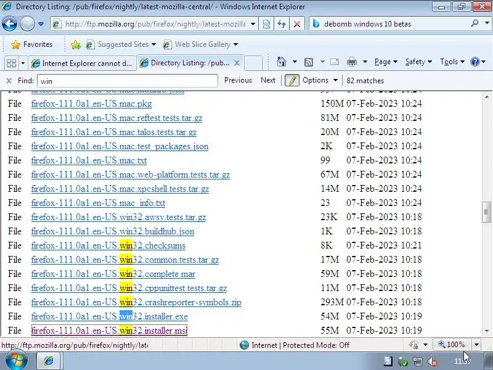
Task: Open the Web Slice Gallery link
Action: click(x=200, y=44)
